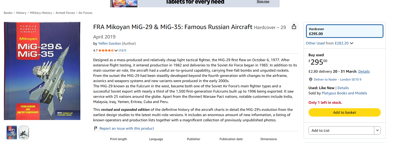Open the main MiG-29 book cover image
Screen dimensions: 397x143
tap(42, 71)
